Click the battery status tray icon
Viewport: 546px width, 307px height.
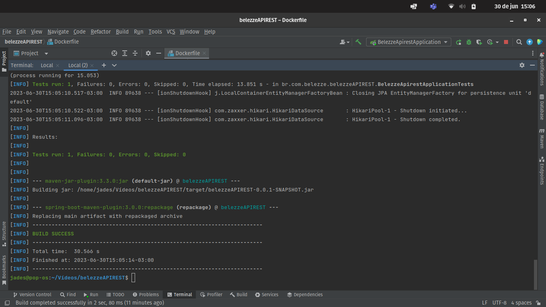474,6
